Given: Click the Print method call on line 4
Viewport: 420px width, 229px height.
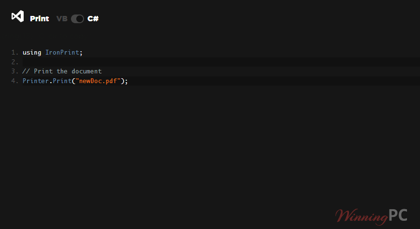Looking at the screenshot, I should 62,81.
